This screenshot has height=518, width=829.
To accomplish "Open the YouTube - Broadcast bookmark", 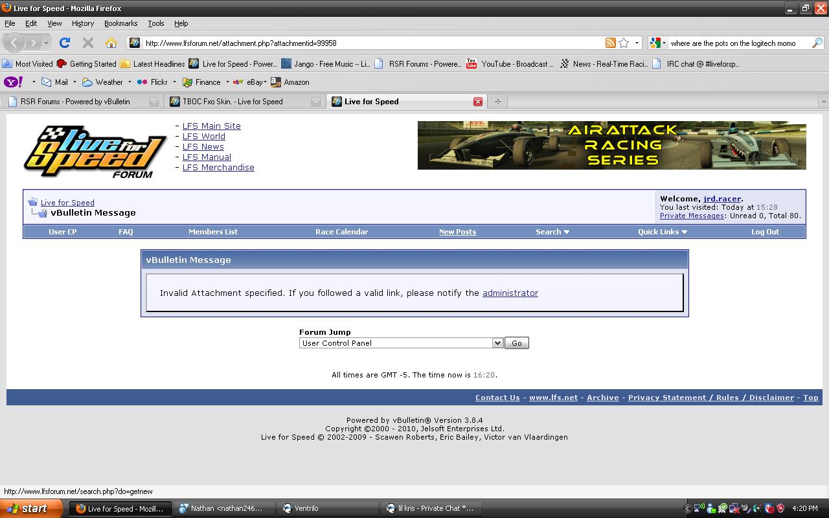I will 510,63.
